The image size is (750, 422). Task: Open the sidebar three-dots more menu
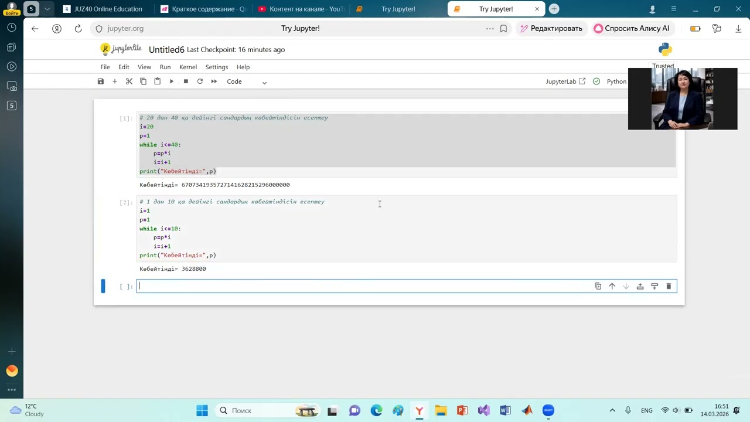[x=12, y=390]
